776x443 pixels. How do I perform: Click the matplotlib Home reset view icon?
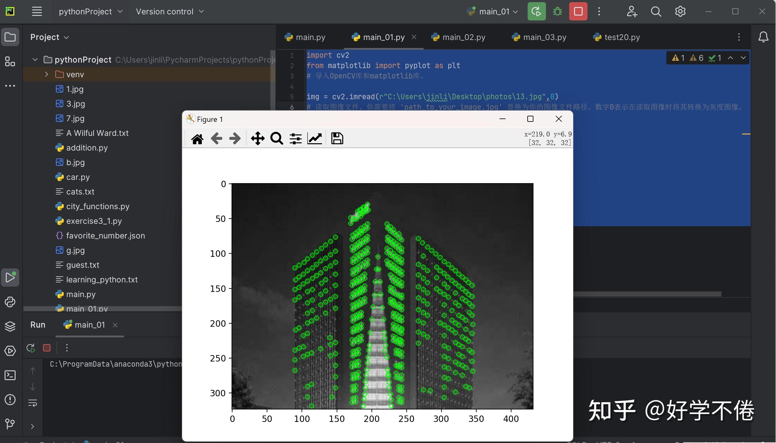point(197,139)
